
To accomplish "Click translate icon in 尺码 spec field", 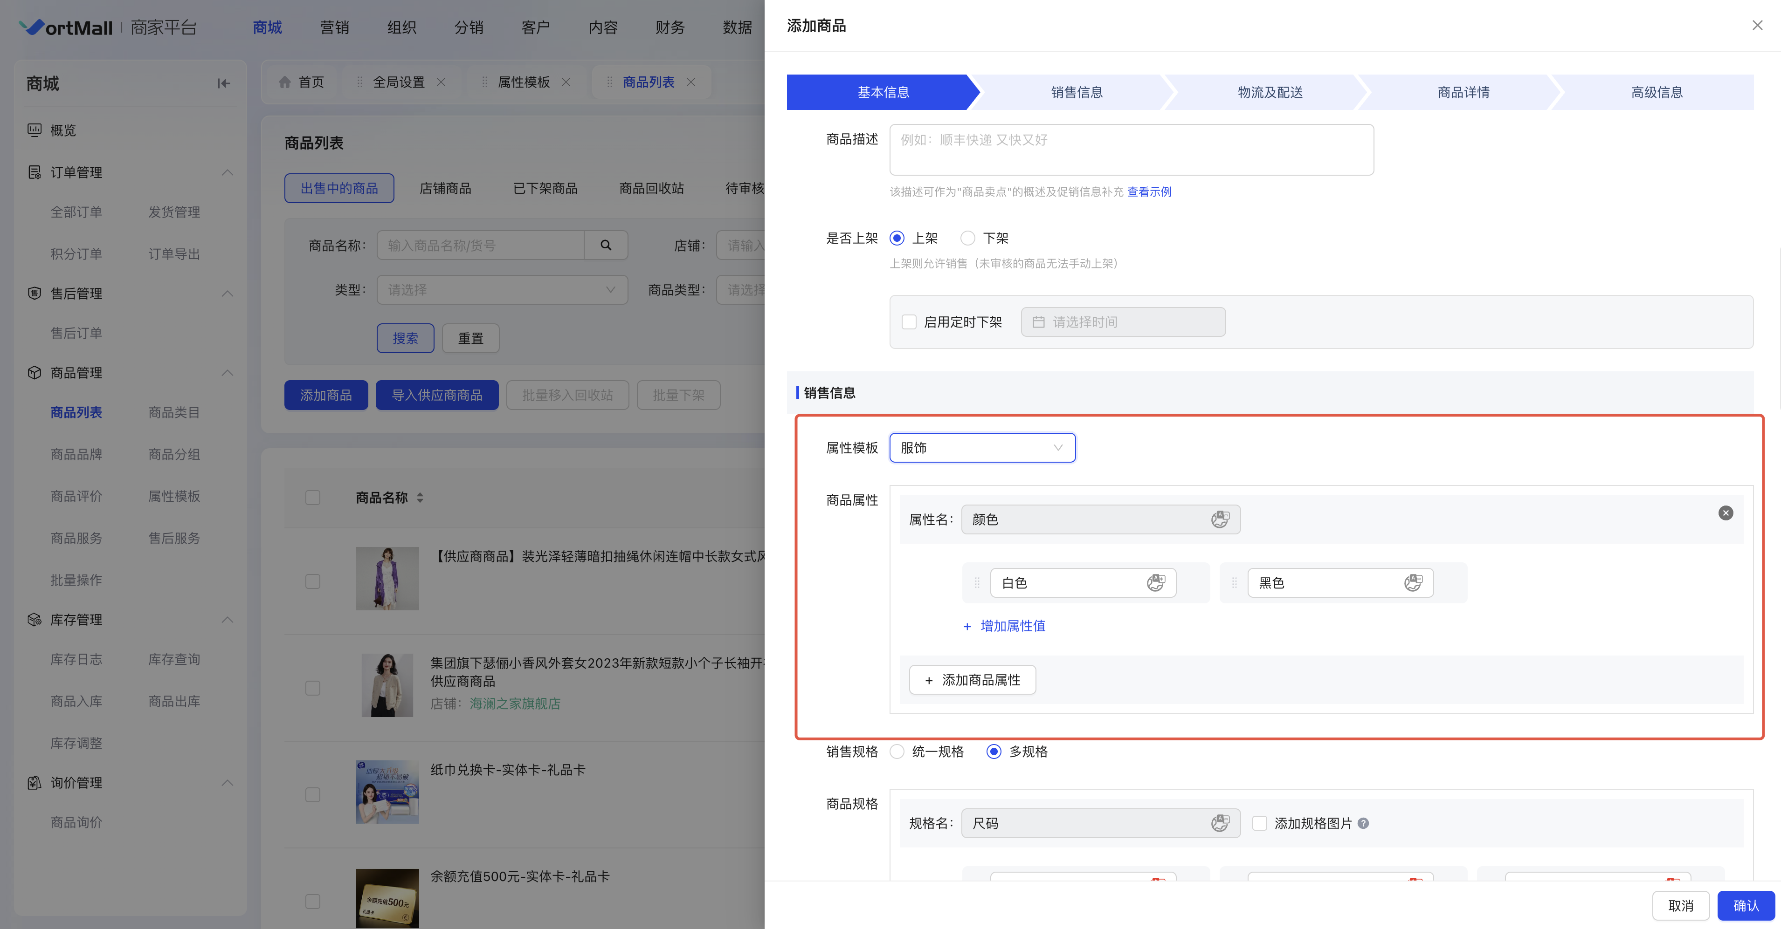I will (1220, 823).
